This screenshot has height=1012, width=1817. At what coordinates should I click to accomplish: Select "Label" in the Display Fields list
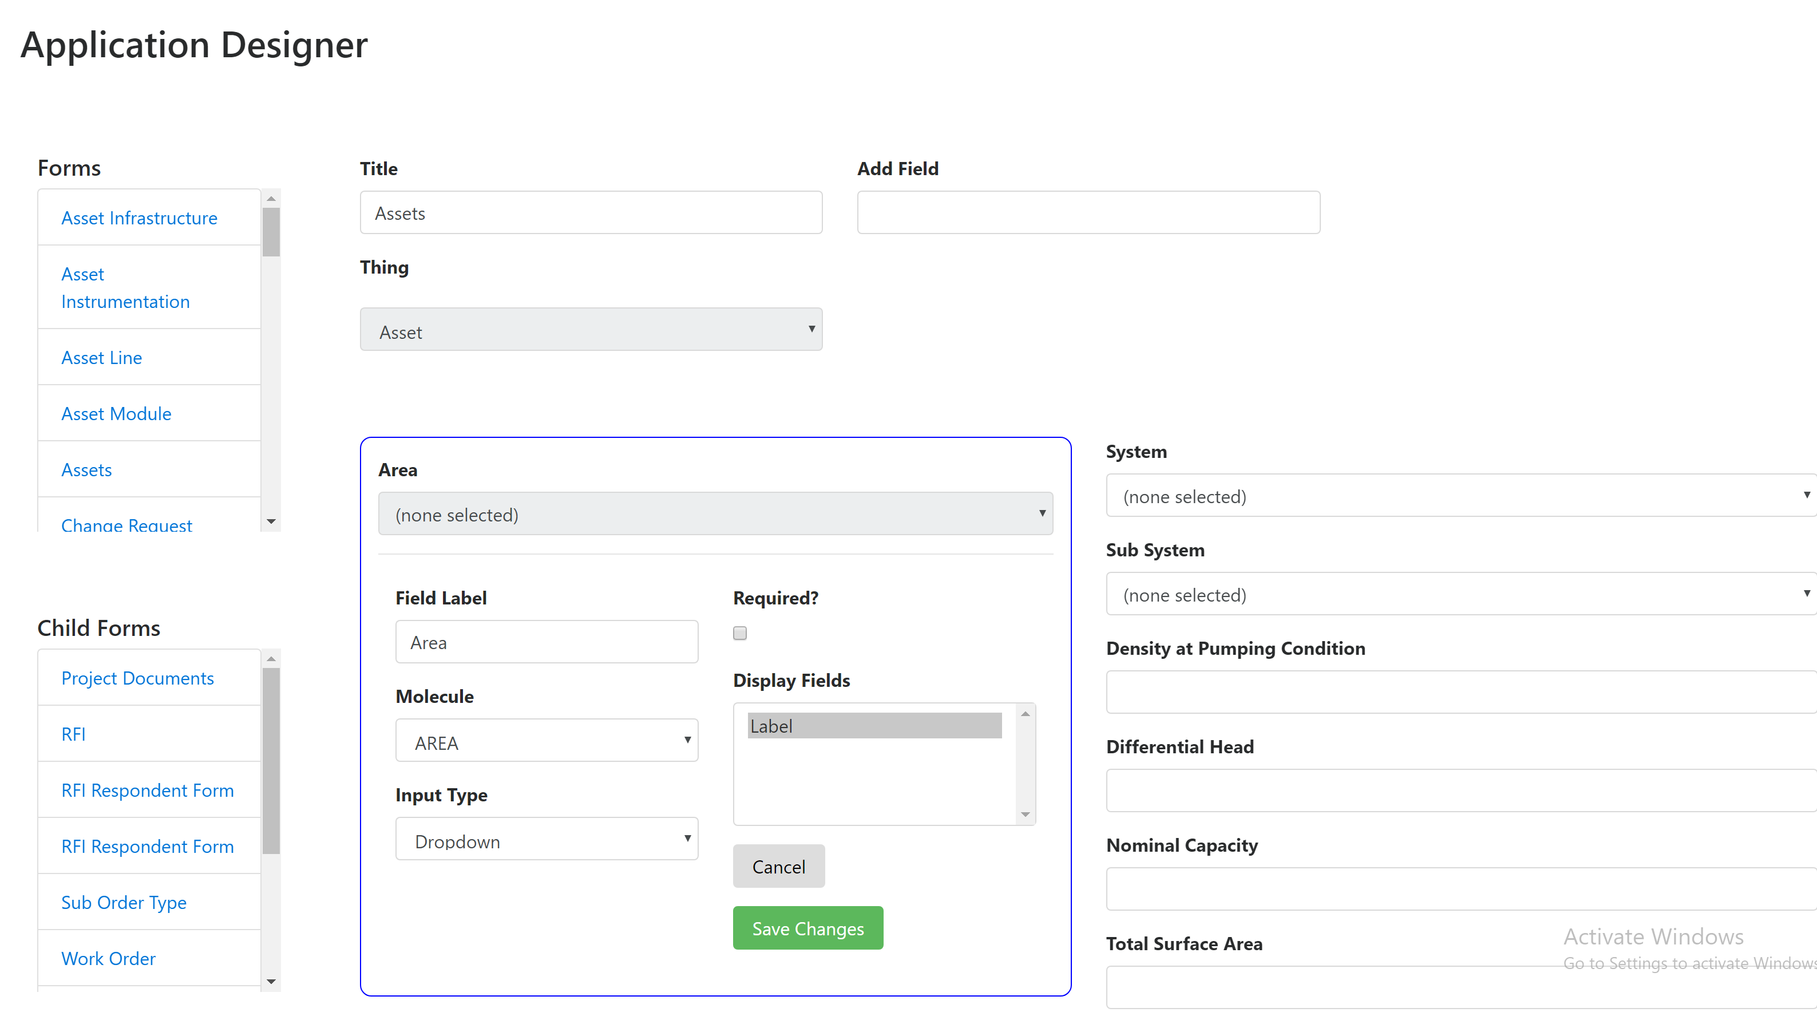[874, 725]
